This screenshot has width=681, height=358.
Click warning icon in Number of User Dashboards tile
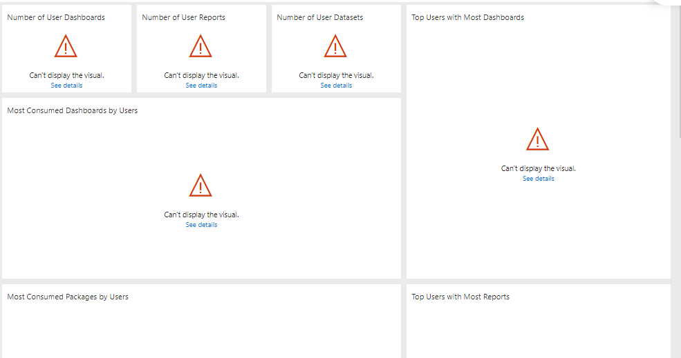point(66,46)
